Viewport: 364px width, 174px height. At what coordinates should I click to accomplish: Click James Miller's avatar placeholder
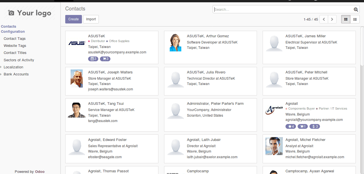(x=274, y=43)
